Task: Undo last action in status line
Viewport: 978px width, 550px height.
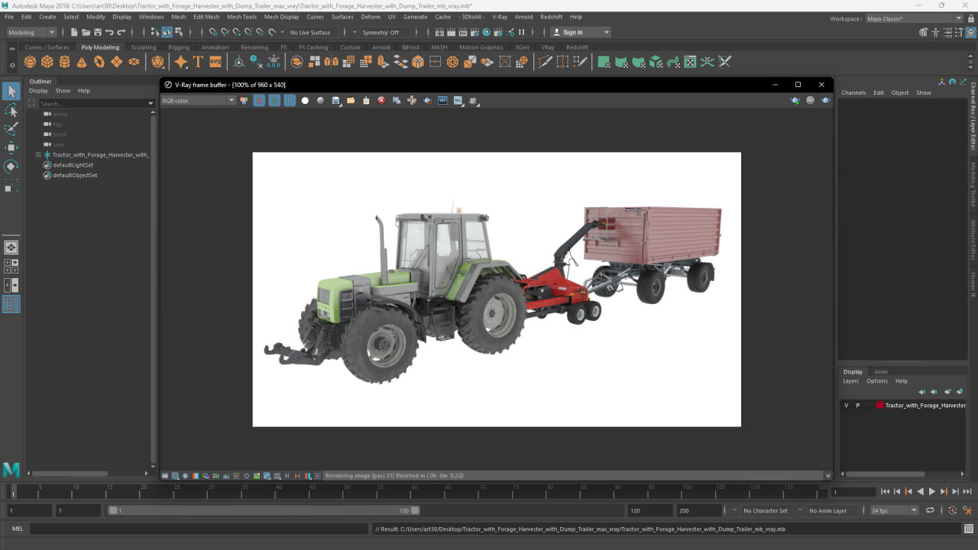Action: click(109, 32)
